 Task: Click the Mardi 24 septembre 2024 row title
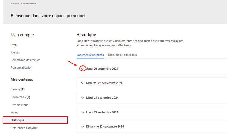(x=102, y=98)
